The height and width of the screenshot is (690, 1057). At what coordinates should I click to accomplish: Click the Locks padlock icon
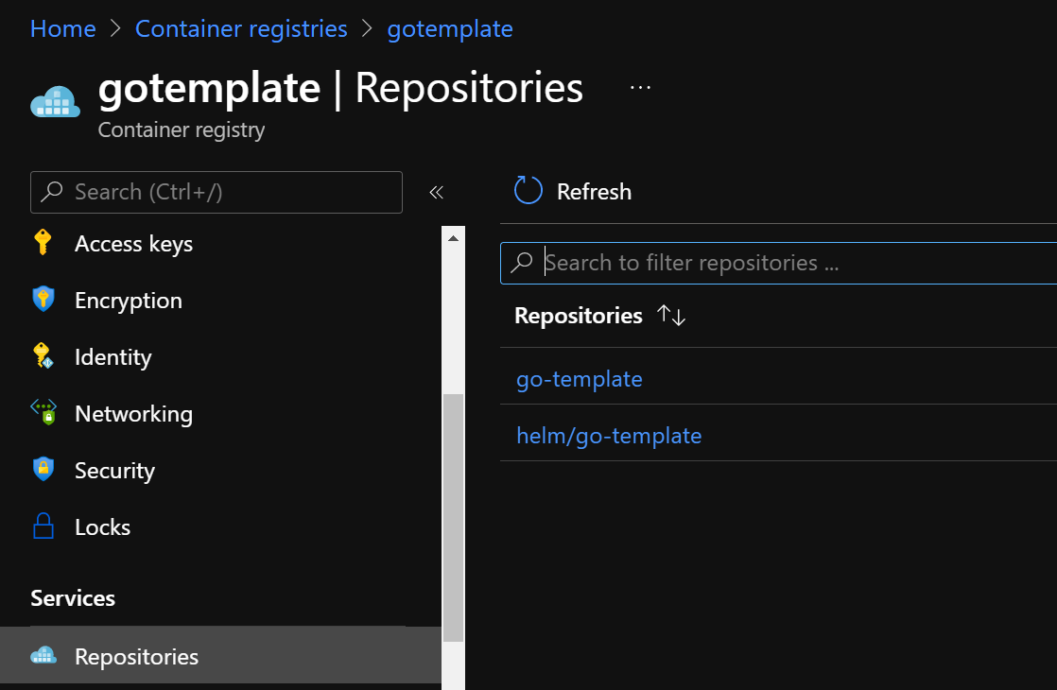click(43, 526)
